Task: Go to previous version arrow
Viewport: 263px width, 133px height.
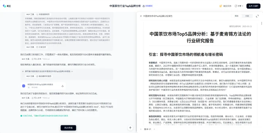Action: click(141, 129)
